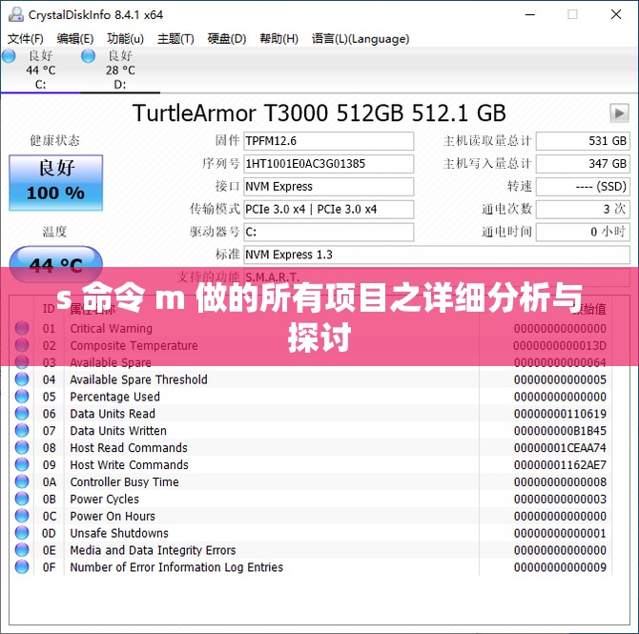Open the 帮助(H) menu
Image resolution: width=639 pixels, height=634 pixels.
278,39
